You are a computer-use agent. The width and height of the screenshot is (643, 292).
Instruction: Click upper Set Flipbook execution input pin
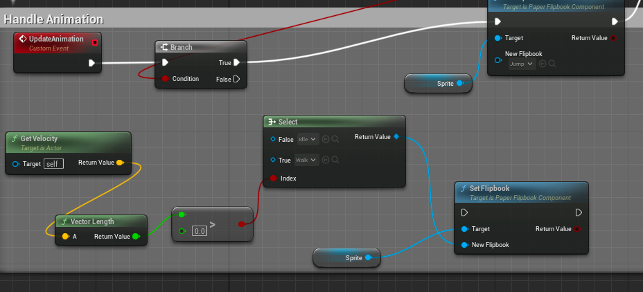497,21
